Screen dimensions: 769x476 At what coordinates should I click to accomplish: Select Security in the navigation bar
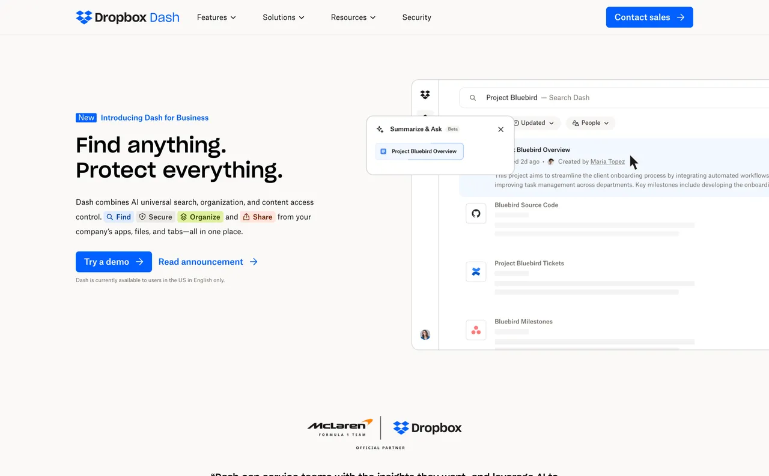[x=416, y=17]
